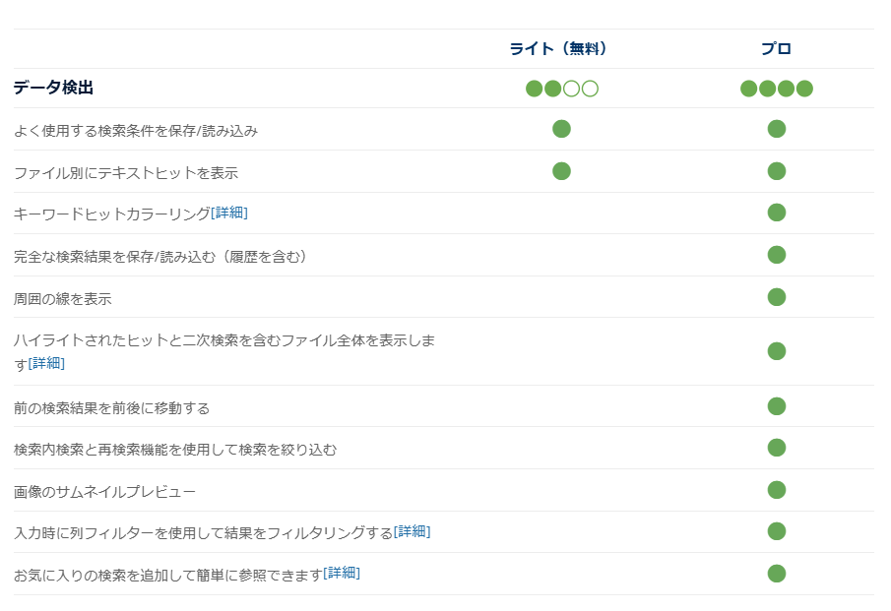The image size is (891, 611).
Task: Click プロ green dot for 画像のサムネイルプレビュー
Action: 776,490
